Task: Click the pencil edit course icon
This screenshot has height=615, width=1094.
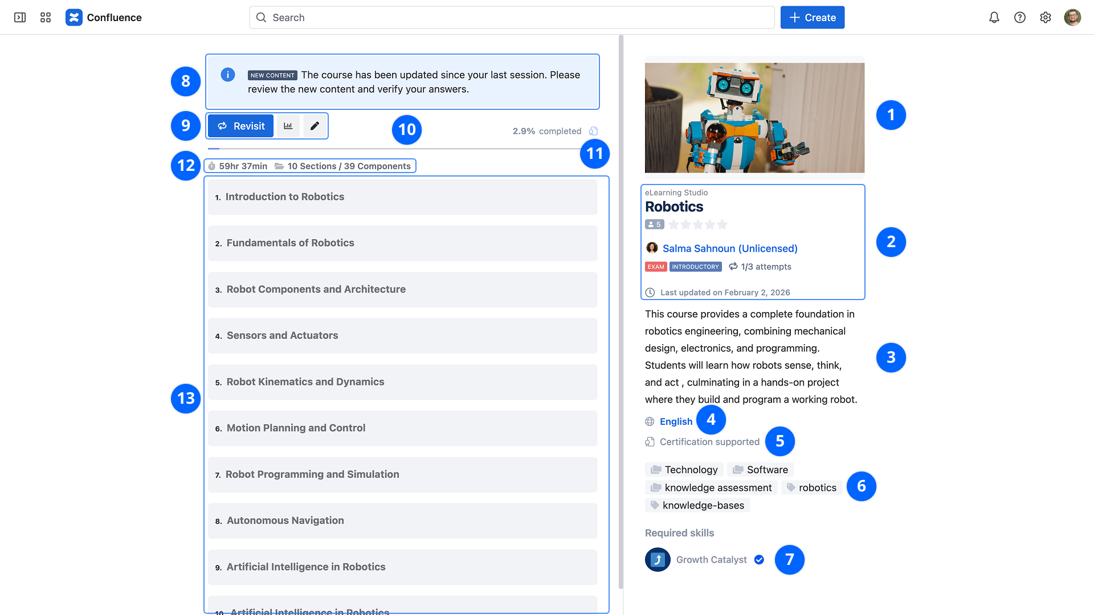Action: (315, 126)
